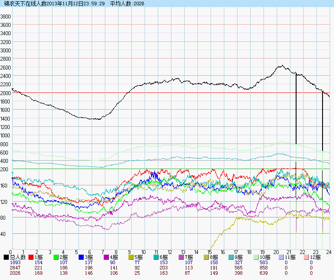The height and width of the screenshot is (280, 334).
Task: Click the 3800 label on the Y-axis
Action: coord(6,16)
